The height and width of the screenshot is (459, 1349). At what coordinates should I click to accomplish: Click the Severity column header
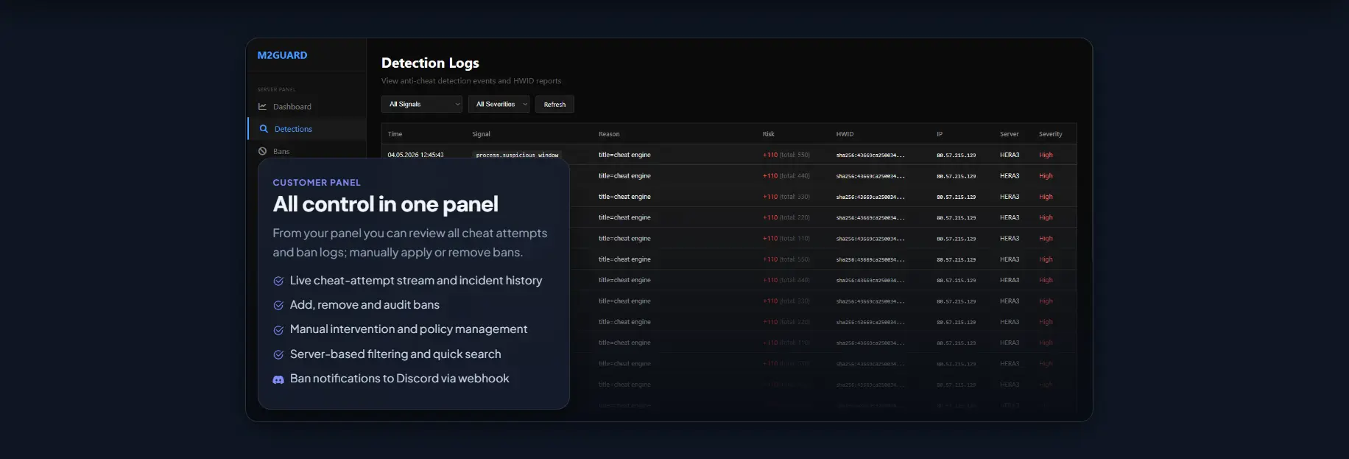[1050, 134]
